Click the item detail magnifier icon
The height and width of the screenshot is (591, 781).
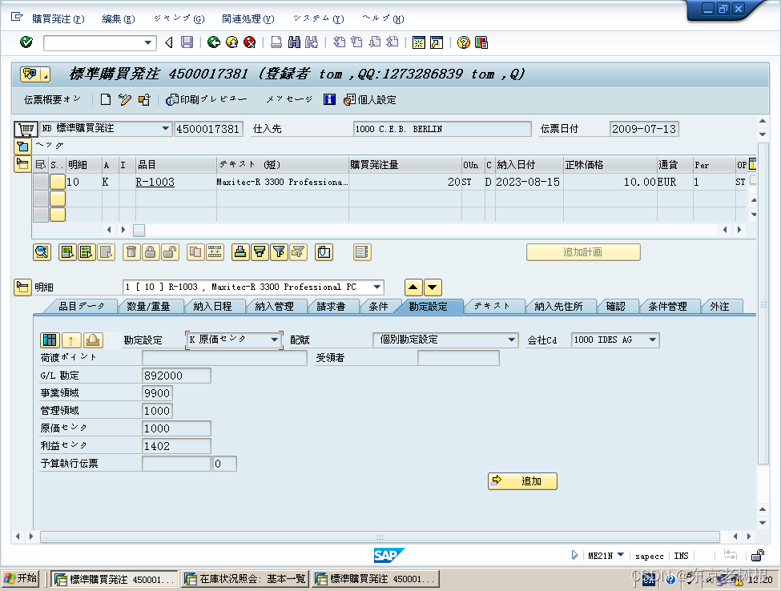tap(42, 252)
